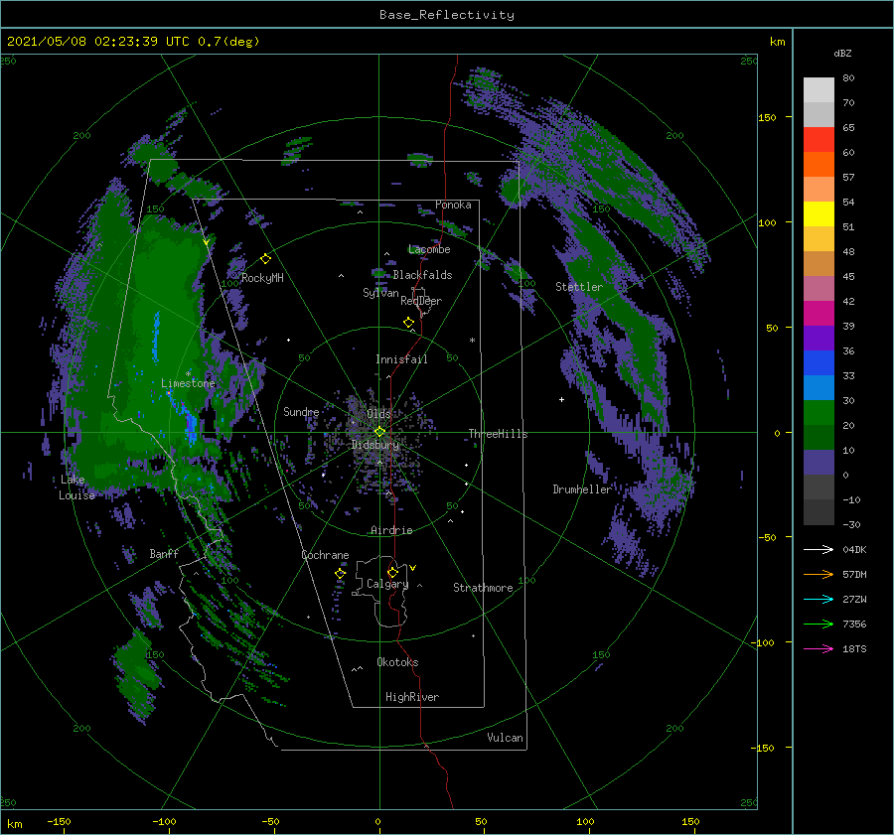Click the yellow diamond marker below RedDeer

click(409, 323)
